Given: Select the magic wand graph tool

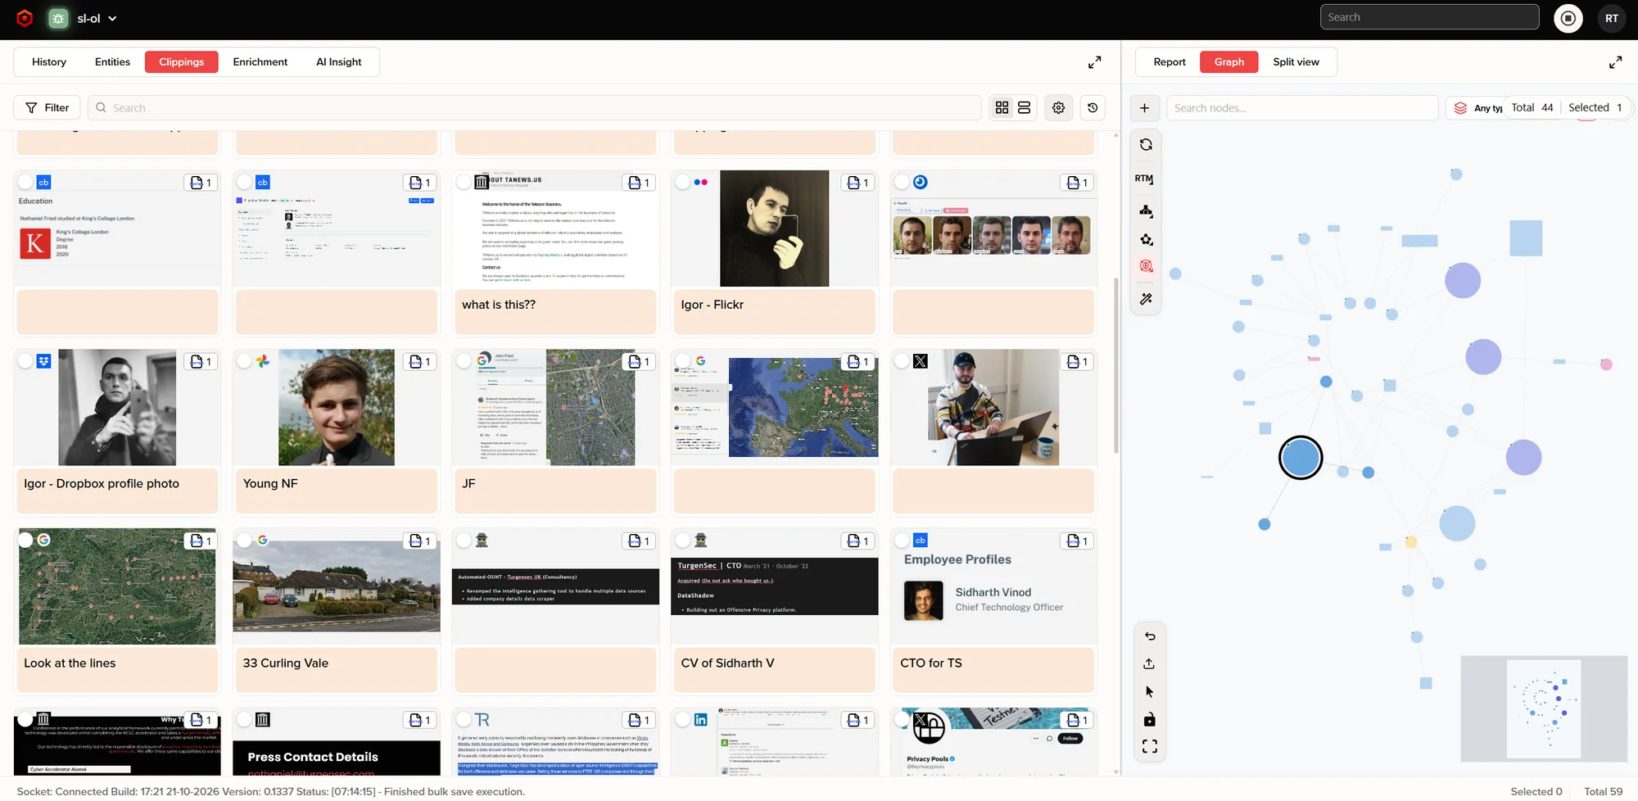Looking at the screenshot, I should [x=1146, y=299].
